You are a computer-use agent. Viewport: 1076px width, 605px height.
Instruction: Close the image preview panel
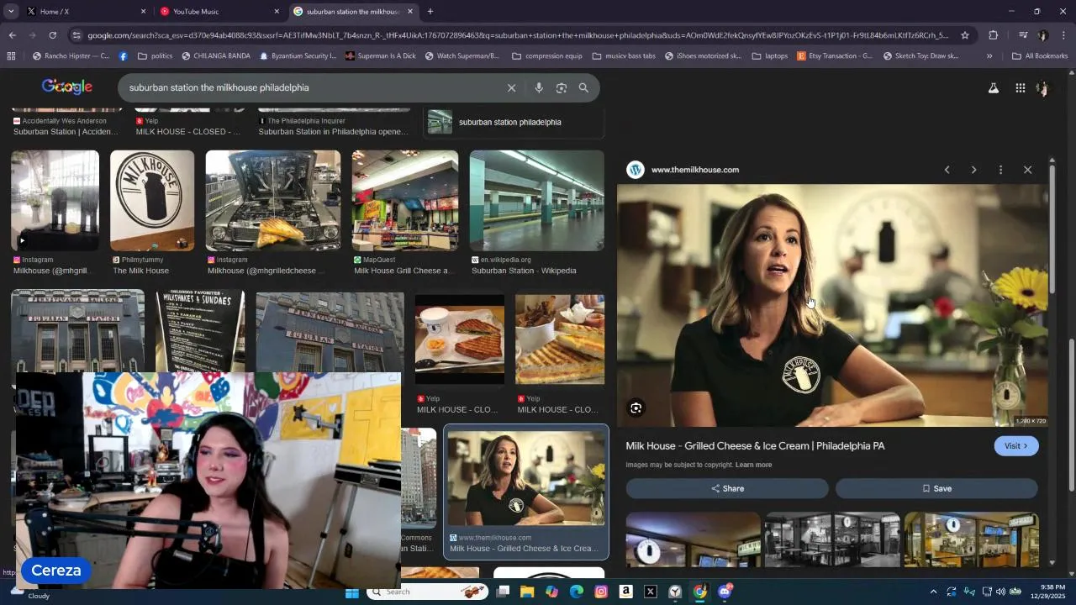pos(1027,170)
